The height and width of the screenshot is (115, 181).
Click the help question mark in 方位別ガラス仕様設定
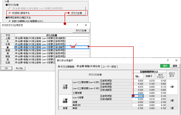click(x=77, y=25)
